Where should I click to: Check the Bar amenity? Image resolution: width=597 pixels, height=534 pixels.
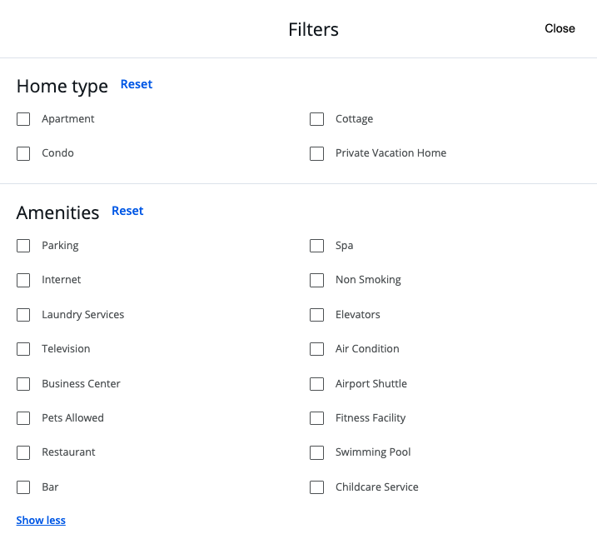click(x=23, y=487)
